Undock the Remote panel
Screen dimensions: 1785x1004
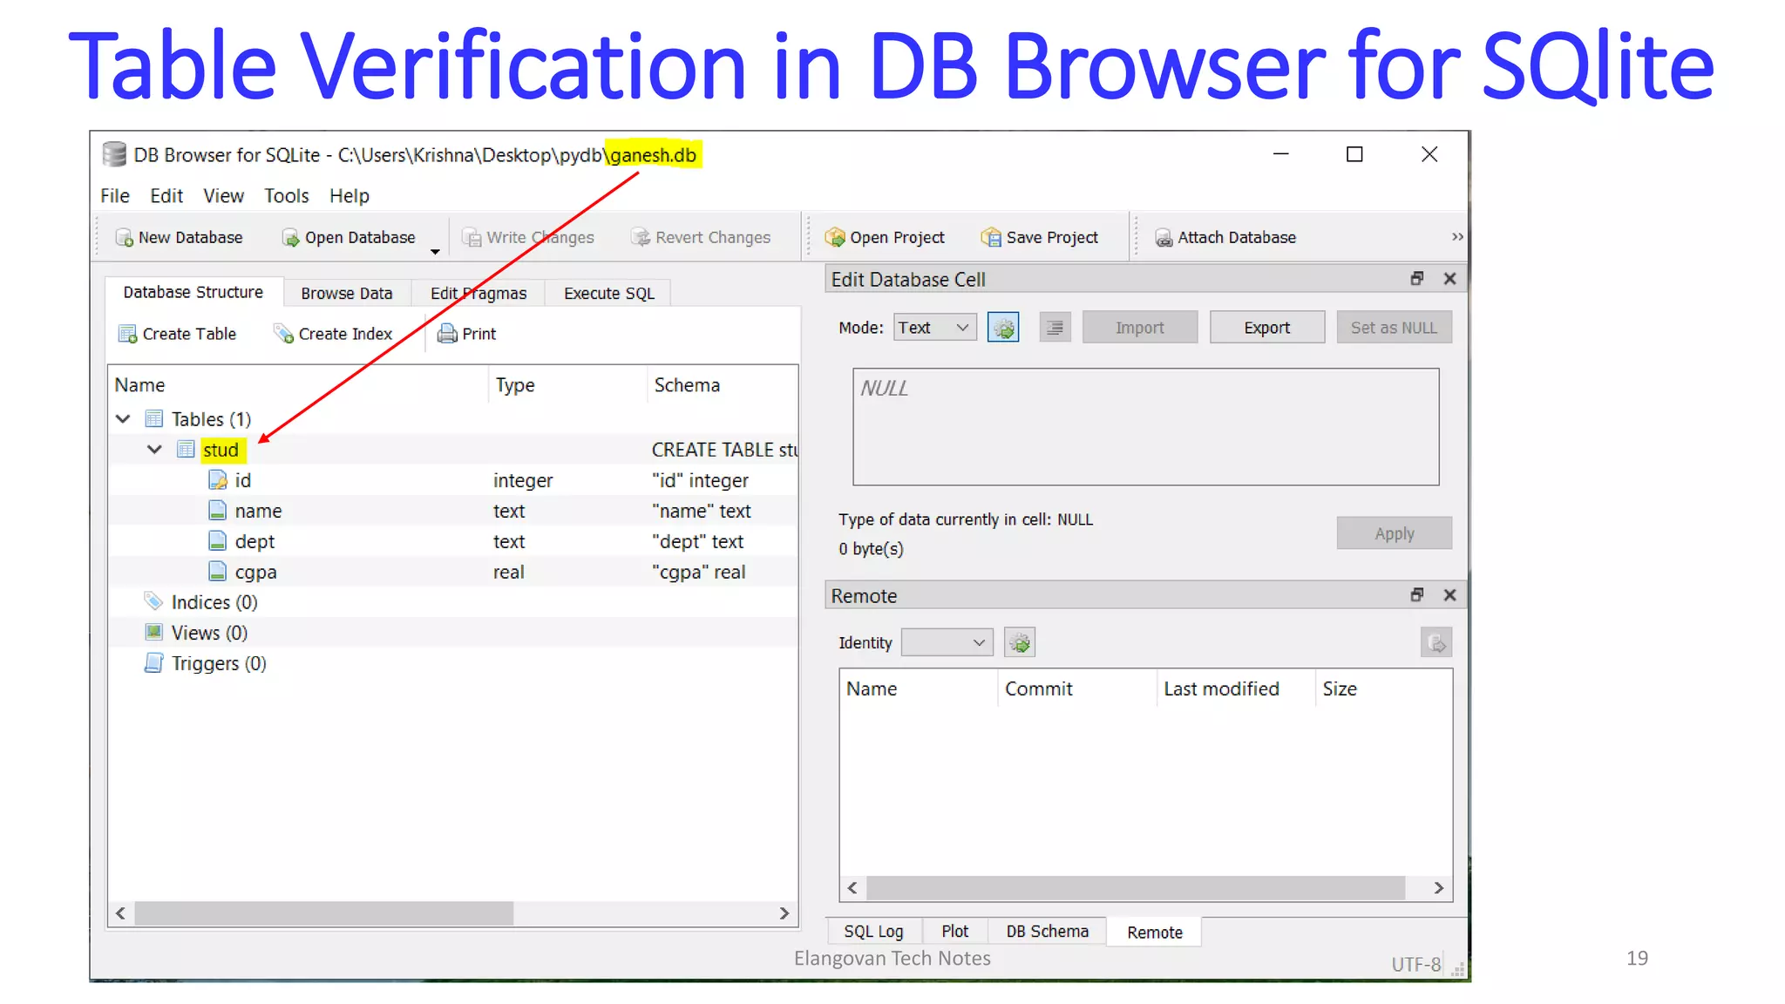pyautogui.click(x=1417, y=594)
